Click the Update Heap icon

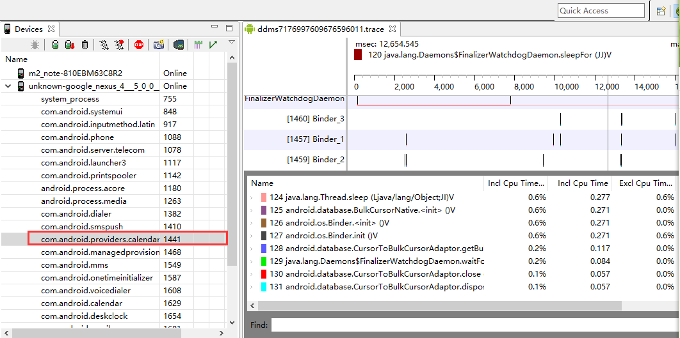click(55, 45)
